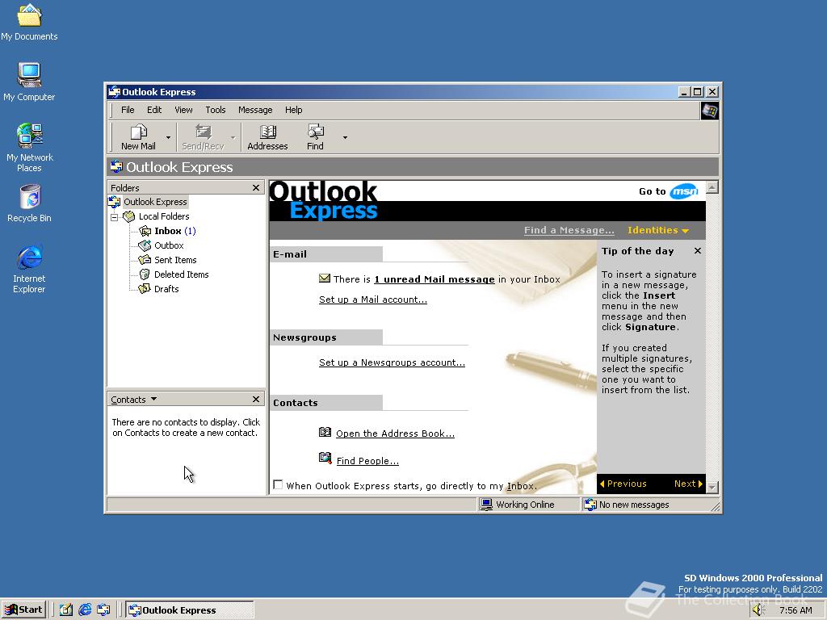Click the Find toolbar icon

click(316, 132)
